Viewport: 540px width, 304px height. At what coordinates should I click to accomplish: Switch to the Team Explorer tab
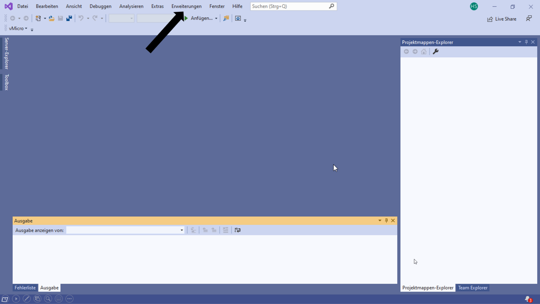pos(473,288)
